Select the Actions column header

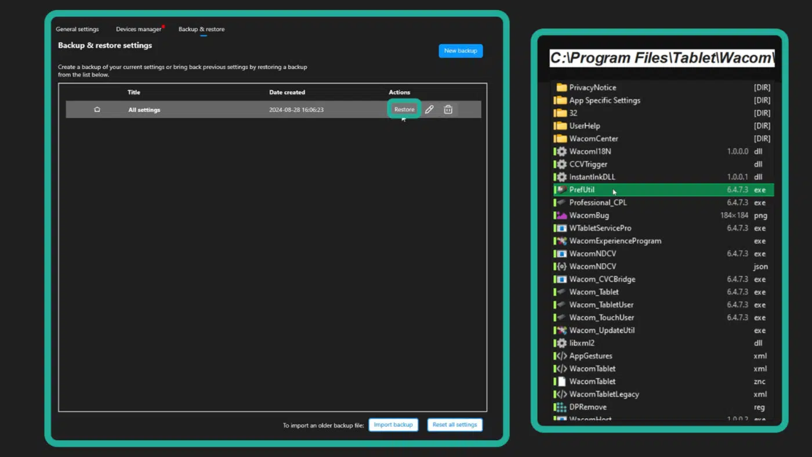(x=400, y=92)
